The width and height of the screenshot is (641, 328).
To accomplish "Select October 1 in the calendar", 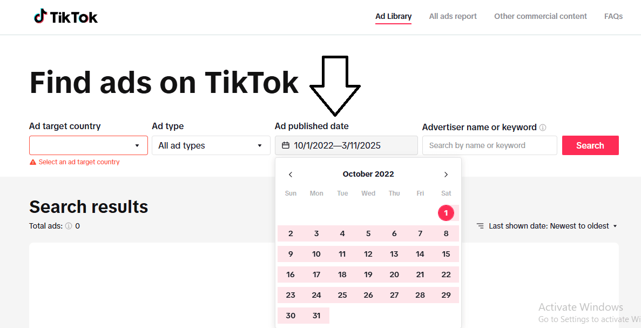I will 446,213.
